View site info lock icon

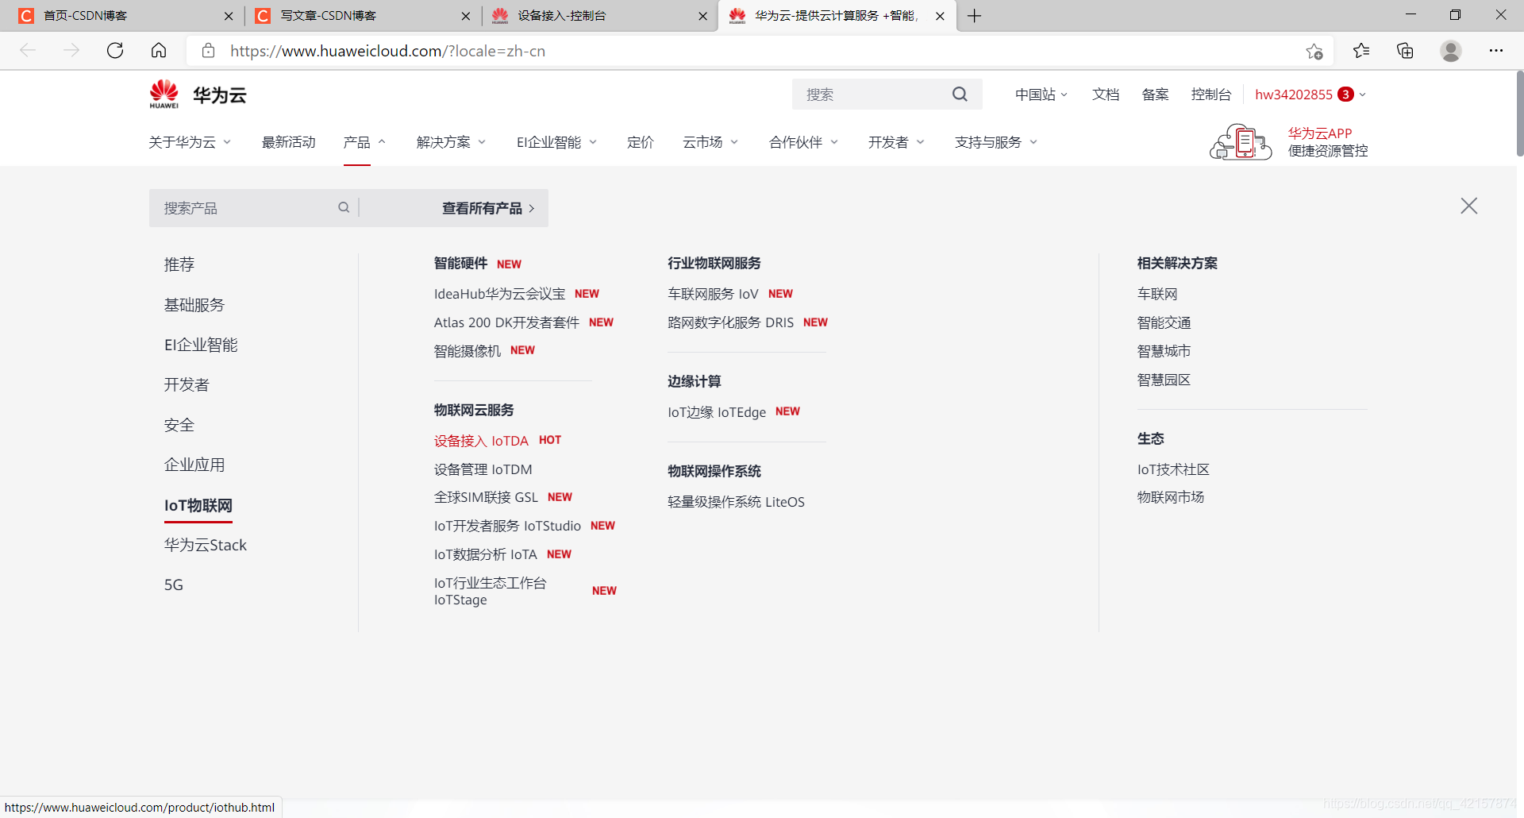[x=208, y=51]
